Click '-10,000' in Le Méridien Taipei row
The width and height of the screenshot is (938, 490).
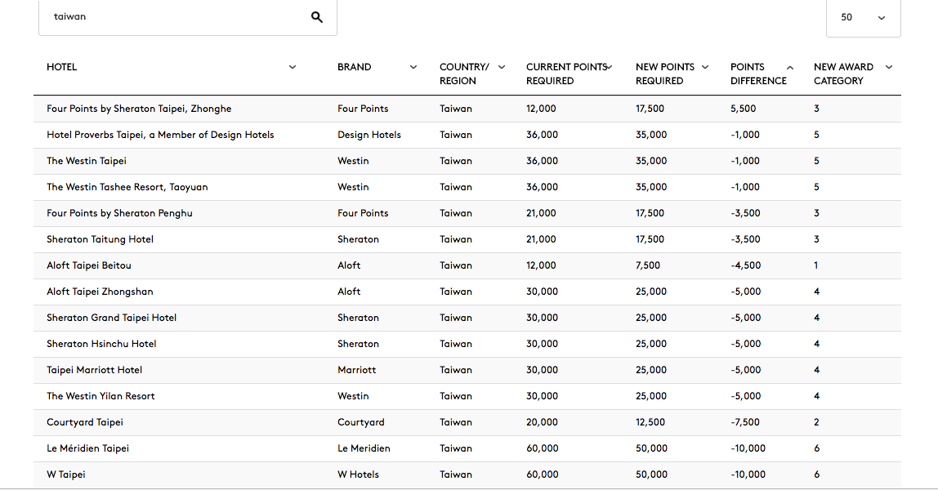point(748,448)
